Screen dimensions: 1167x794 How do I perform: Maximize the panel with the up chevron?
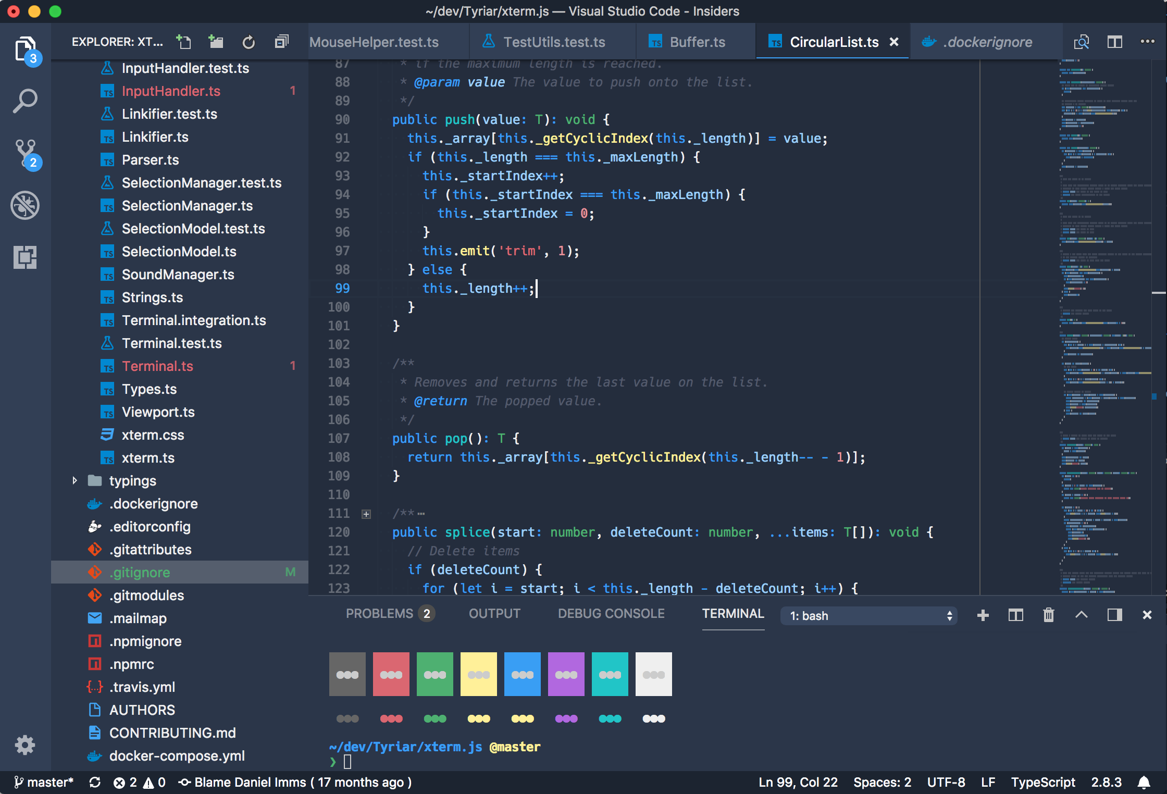tap(1081, 615)
